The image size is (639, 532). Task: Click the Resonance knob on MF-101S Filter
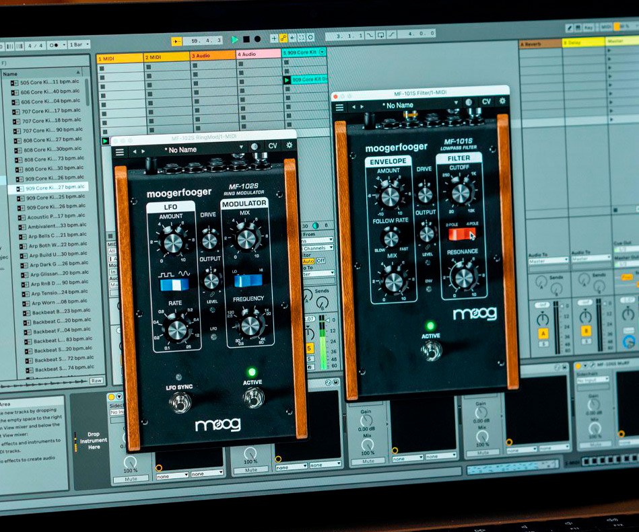(x=464, y=278)
